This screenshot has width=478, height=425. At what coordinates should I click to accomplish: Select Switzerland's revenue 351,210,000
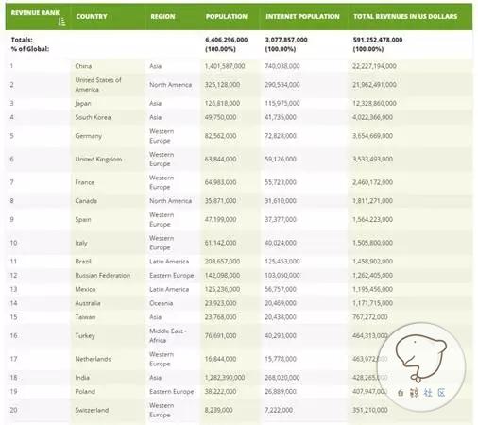pos(370,410)
